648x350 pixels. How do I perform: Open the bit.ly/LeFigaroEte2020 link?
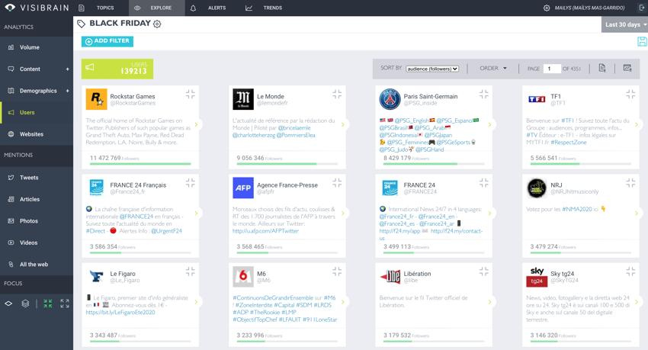pyautogui.click(x=120, y=313)
